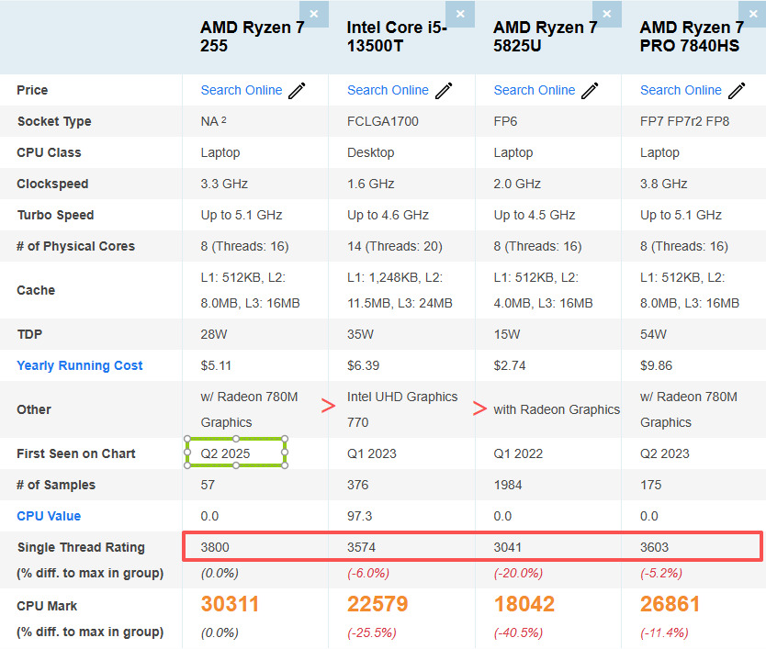Screen dimensions: 766x649
Task: Search online price for Ryzen 7 5825U
Action: pos(535,90)
